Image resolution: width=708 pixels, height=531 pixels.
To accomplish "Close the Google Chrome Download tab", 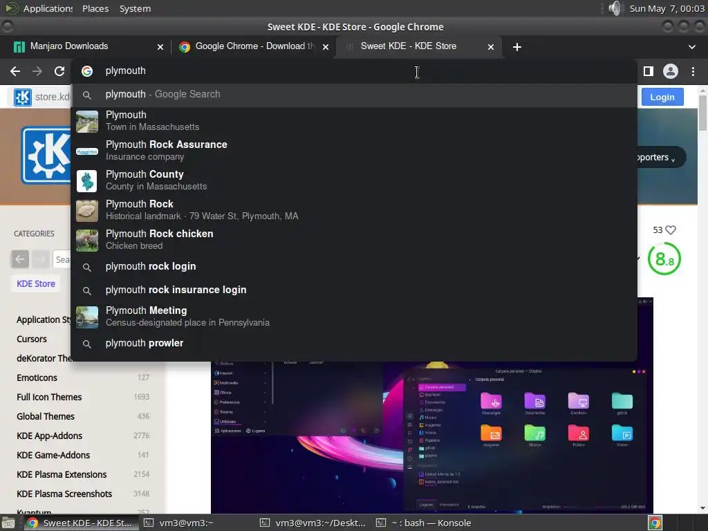I will [326, 47].
